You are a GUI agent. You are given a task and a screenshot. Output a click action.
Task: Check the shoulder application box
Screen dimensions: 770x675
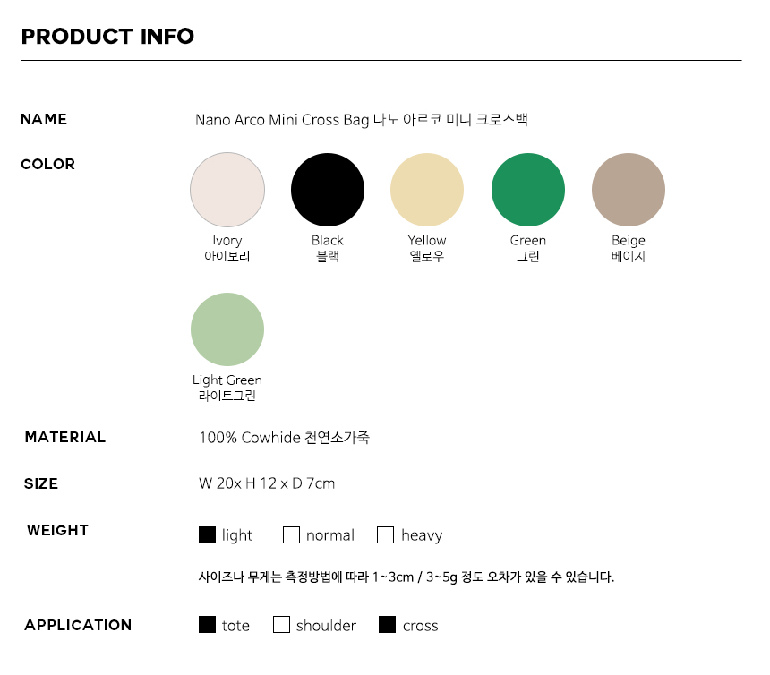(x=281, y=625)
